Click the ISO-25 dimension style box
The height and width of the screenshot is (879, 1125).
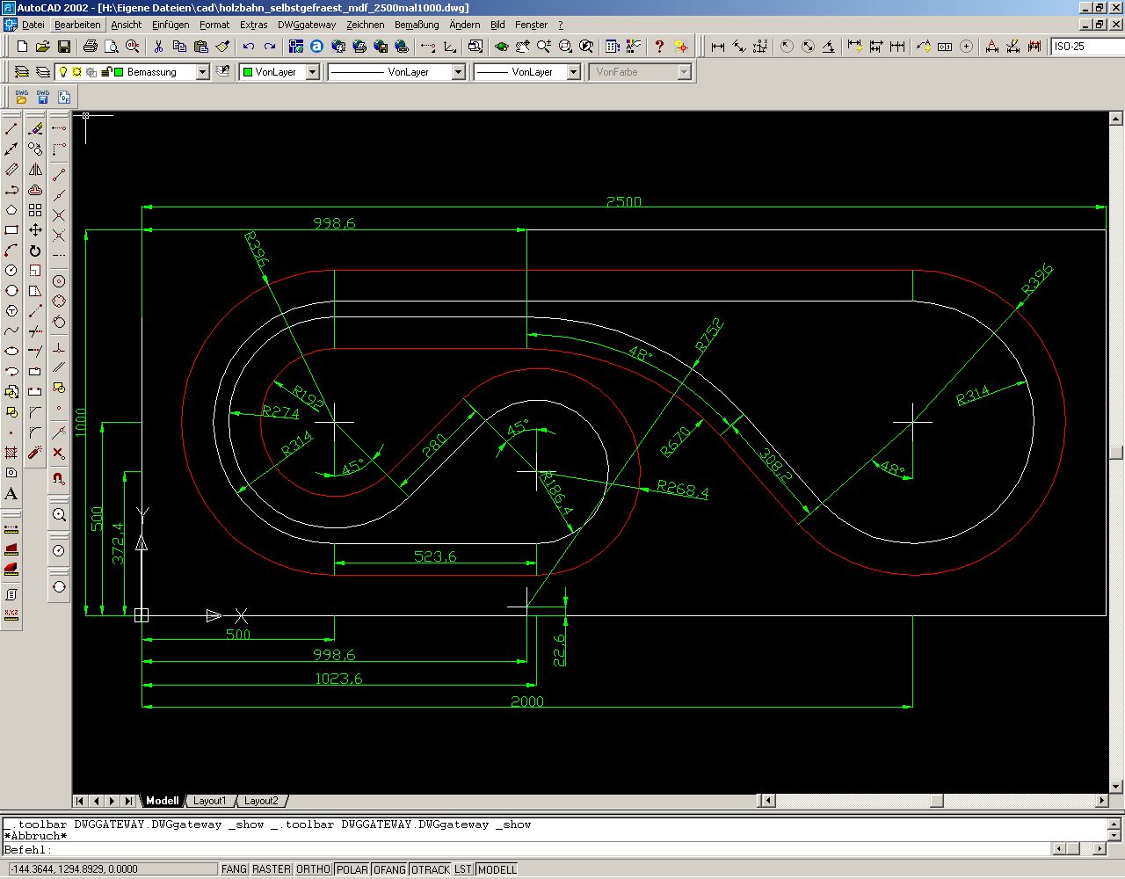pos(1087,47)
